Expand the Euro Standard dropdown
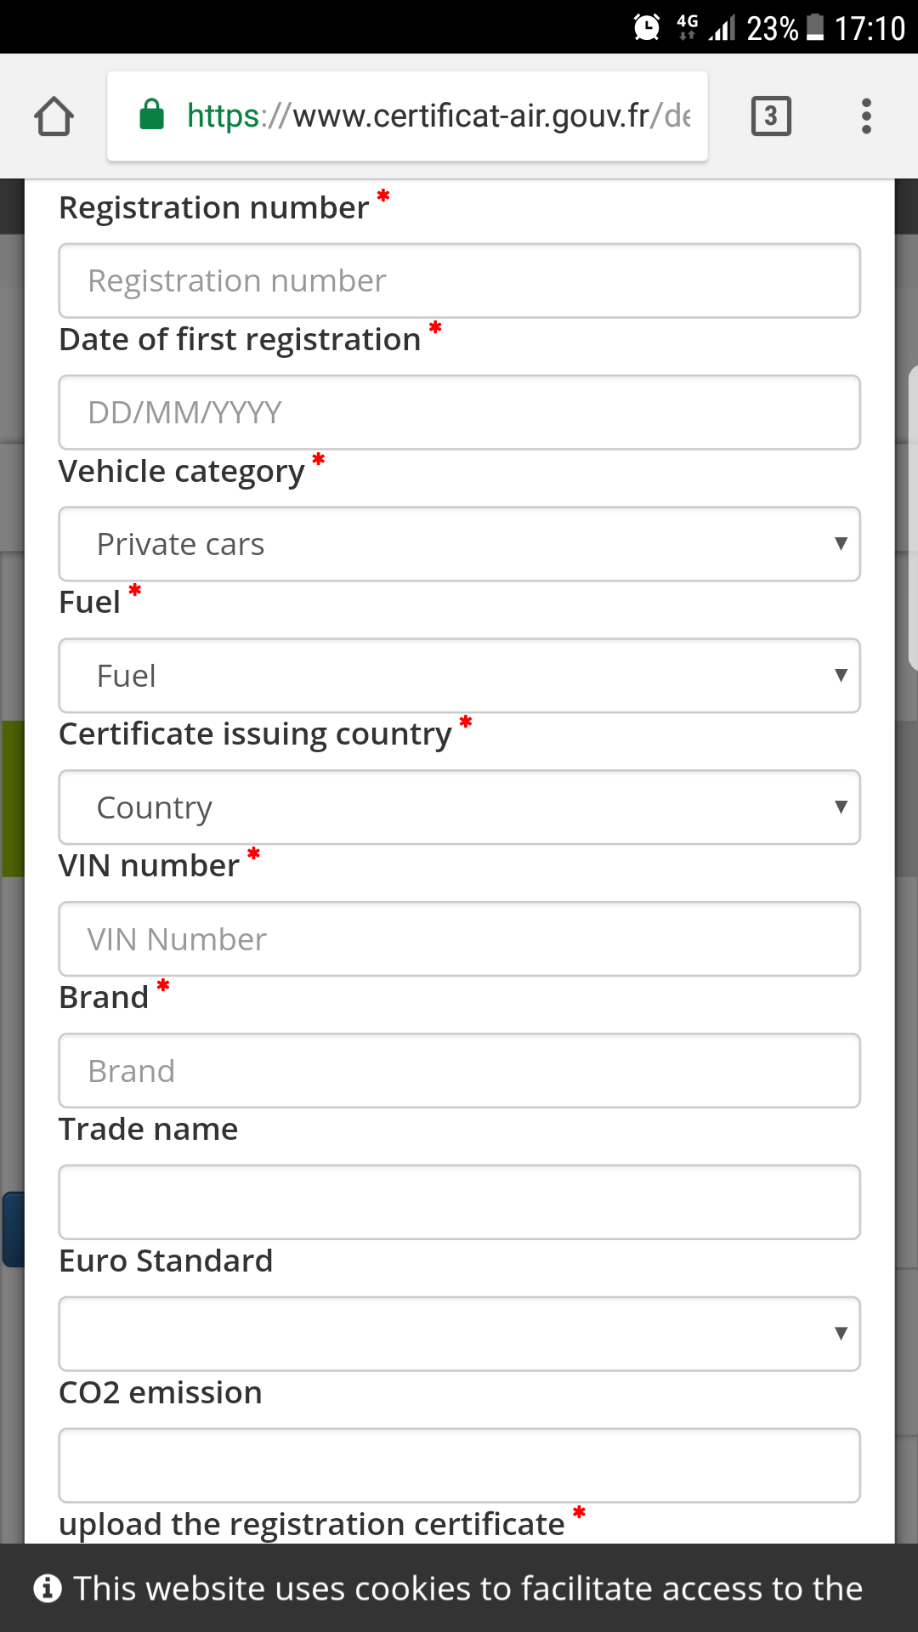The height and width of the screenshot is (1632, 918). [459, 1334]
